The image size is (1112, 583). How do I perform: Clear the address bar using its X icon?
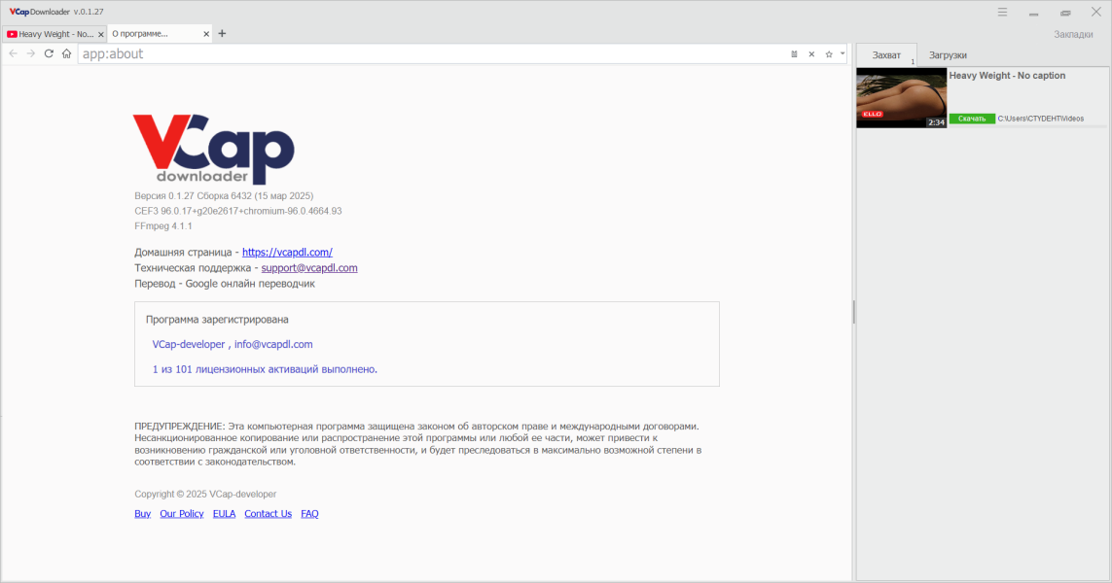811,53
